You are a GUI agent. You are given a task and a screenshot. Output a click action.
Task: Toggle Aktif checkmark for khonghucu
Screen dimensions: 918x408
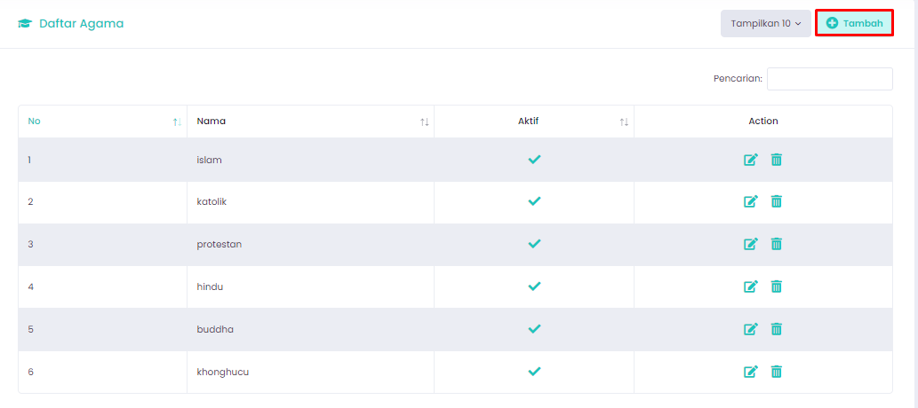534,371
